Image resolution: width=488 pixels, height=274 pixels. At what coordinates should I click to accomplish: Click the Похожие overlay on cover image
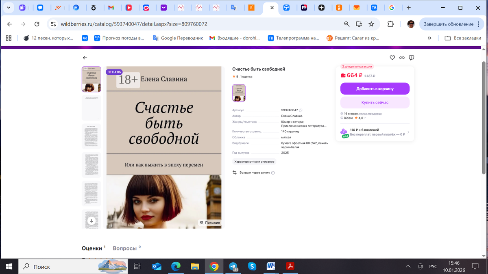tap(209, 222)
